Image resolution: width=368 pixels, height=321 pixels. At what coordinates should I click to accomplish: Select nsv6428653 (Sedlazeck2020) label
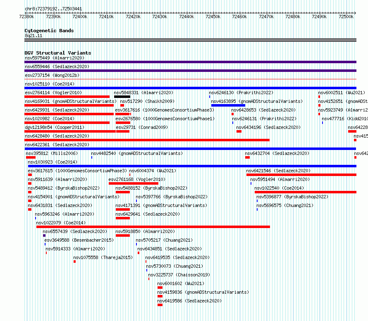263,110
